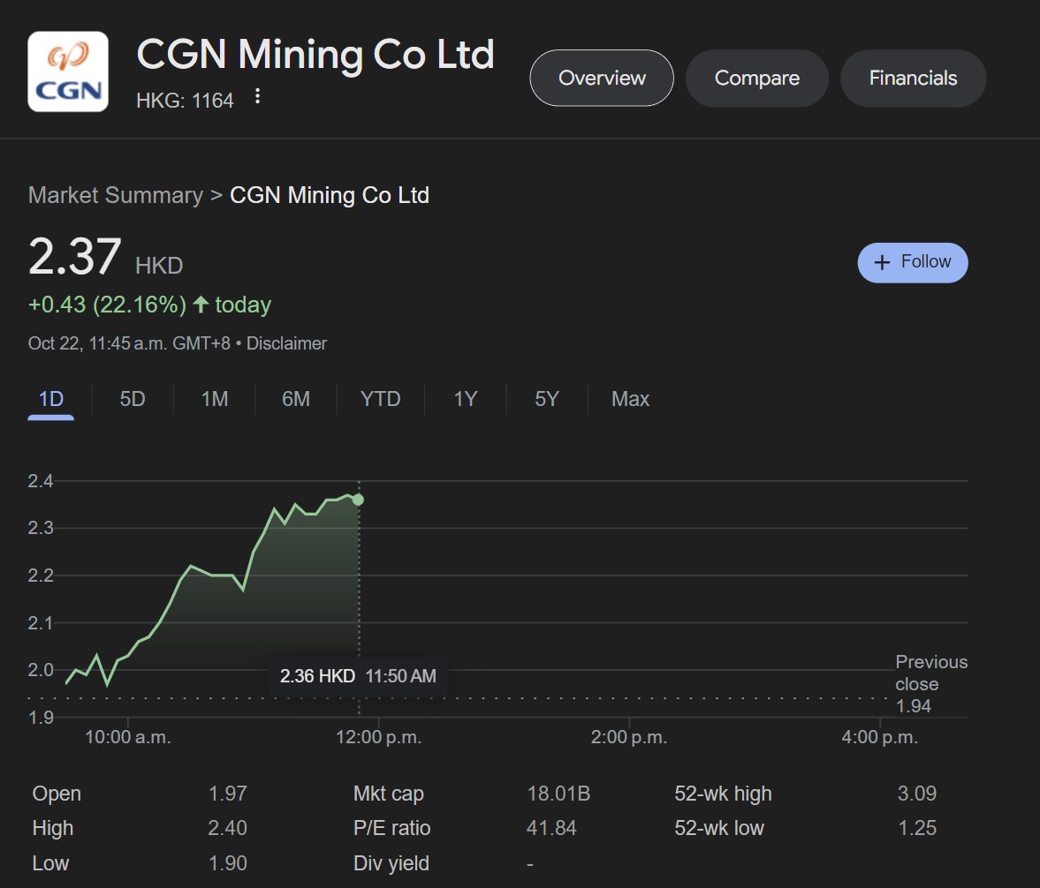The height and width of the screenshot is (888, 1040).
Task: Click the 52-wk high label
Action: click(723, 794)
